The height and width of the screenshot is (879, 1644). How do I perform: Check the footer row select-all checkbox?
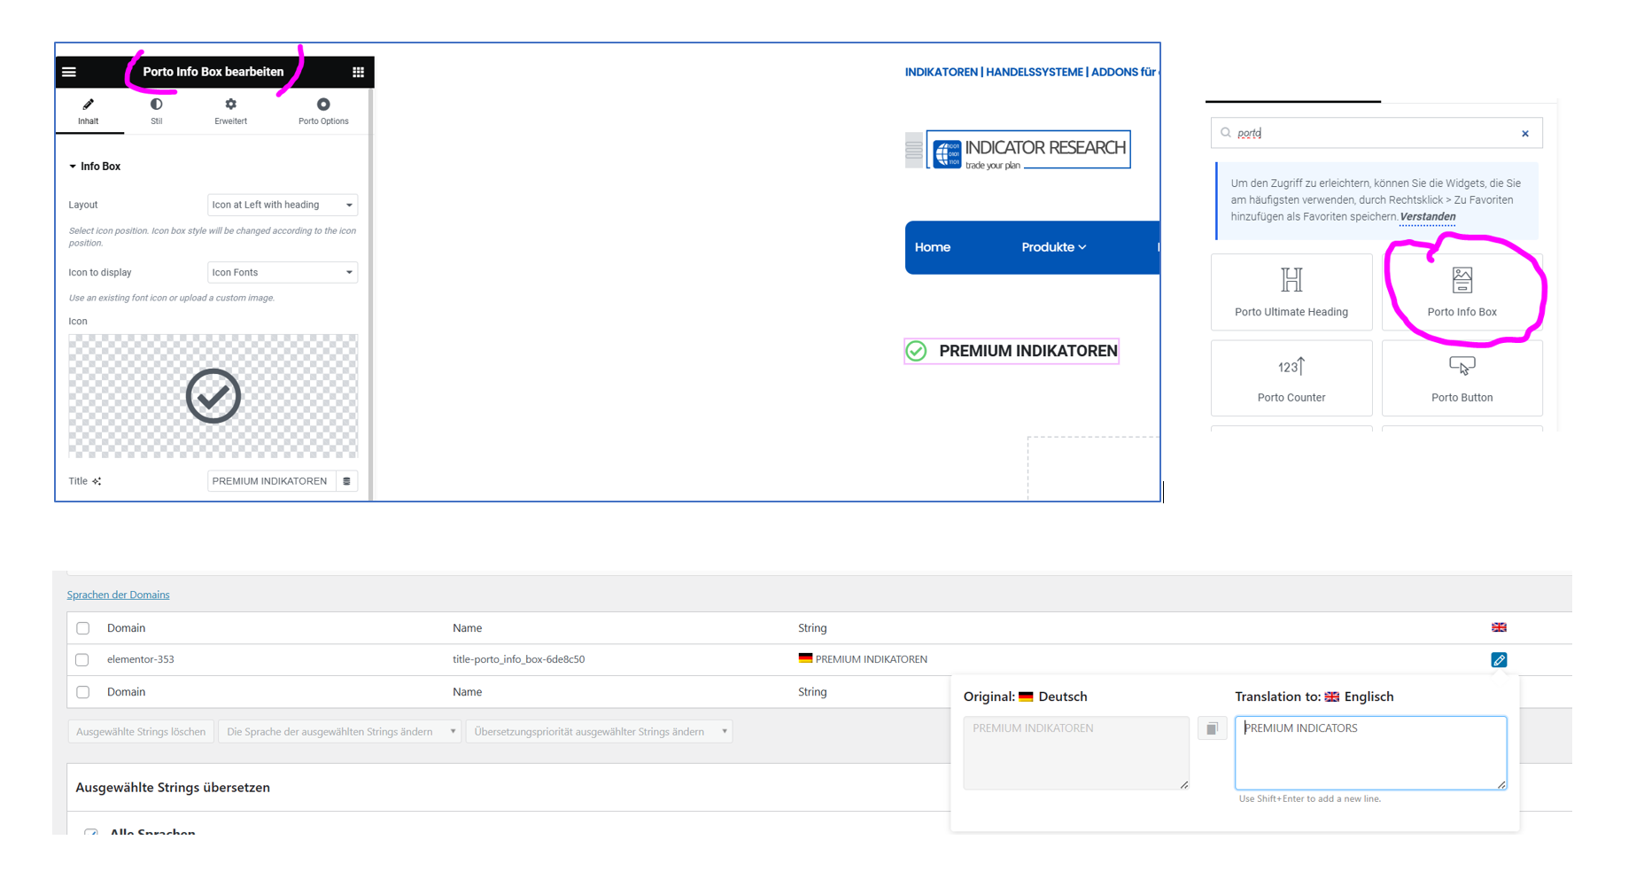coord(83,692)
